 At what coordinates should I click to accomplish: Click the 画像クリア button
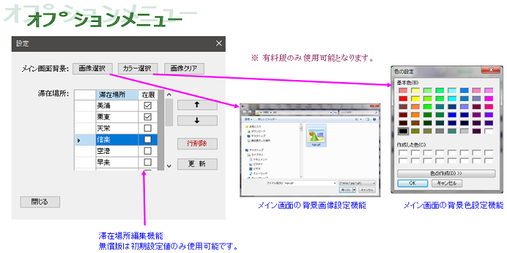(184, 68)
